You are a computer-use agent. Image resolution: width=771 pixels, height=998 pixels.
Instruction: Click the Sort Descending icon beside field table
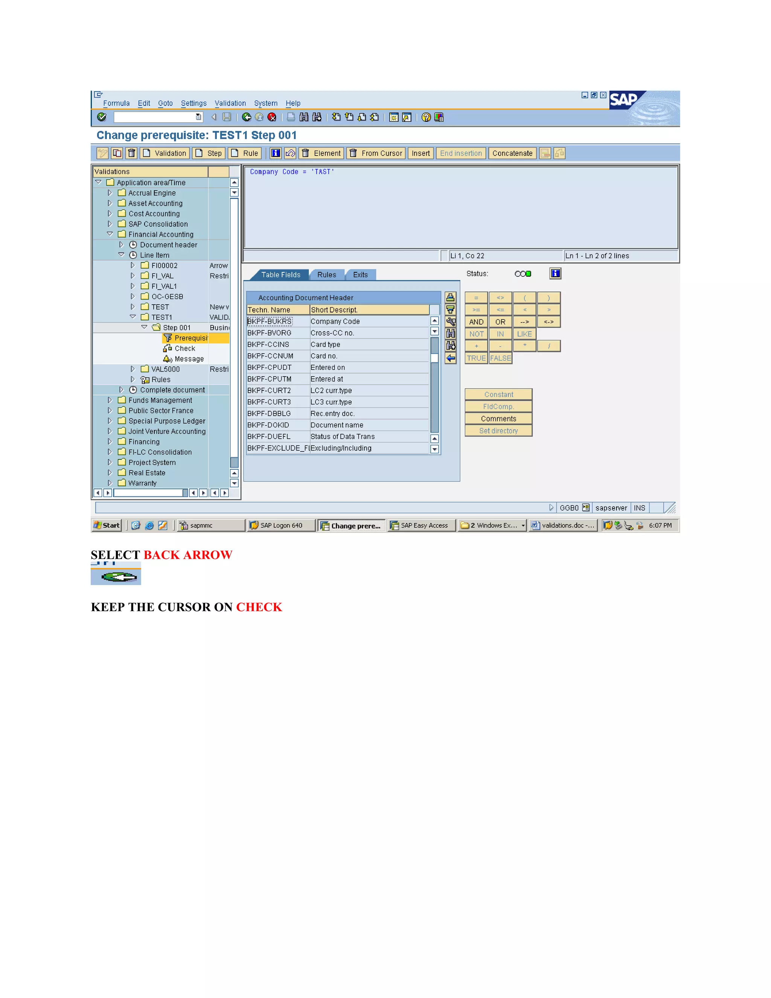click(x=450, y=309)
